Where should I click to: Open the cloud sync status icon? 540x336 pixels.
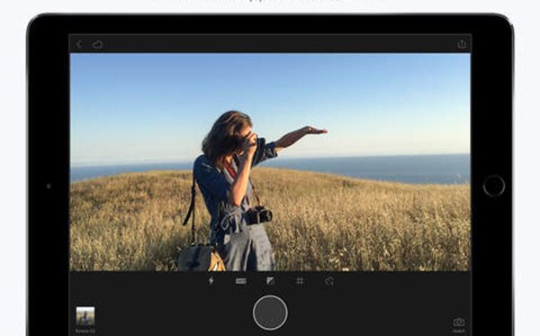pyautogui.click(x=98, y=44)
